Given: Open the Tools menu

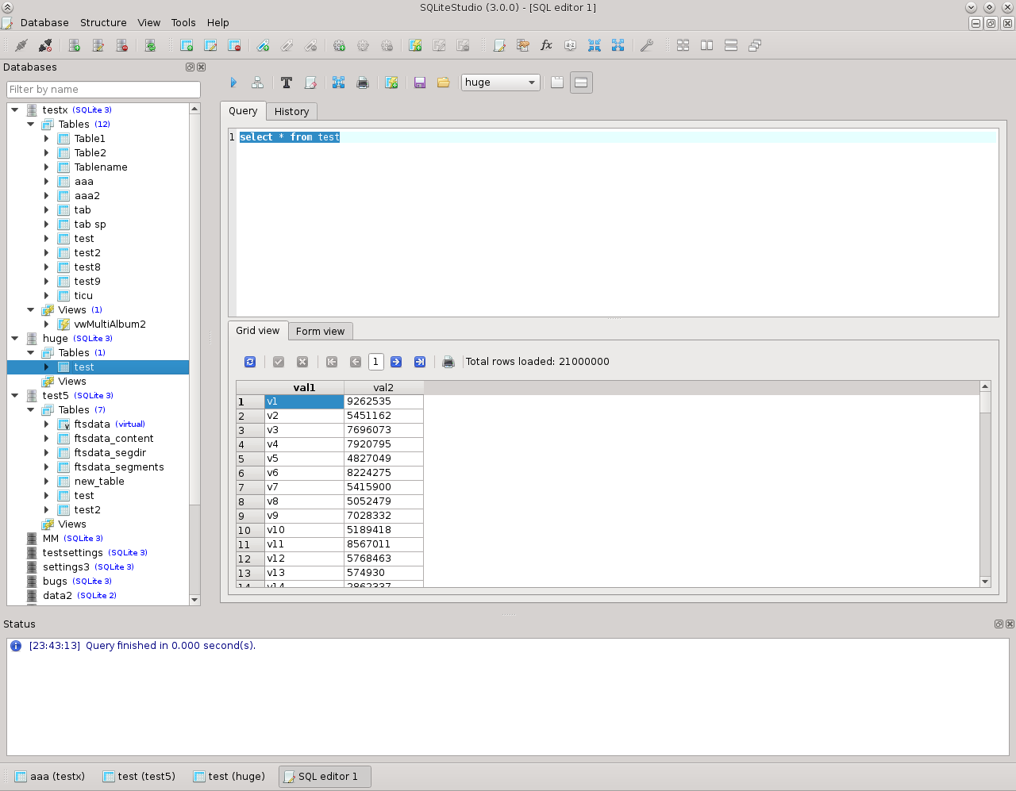Looking at the screenshot, I should tap(183, 23).
